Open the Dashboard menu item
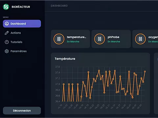 (22, 24)
